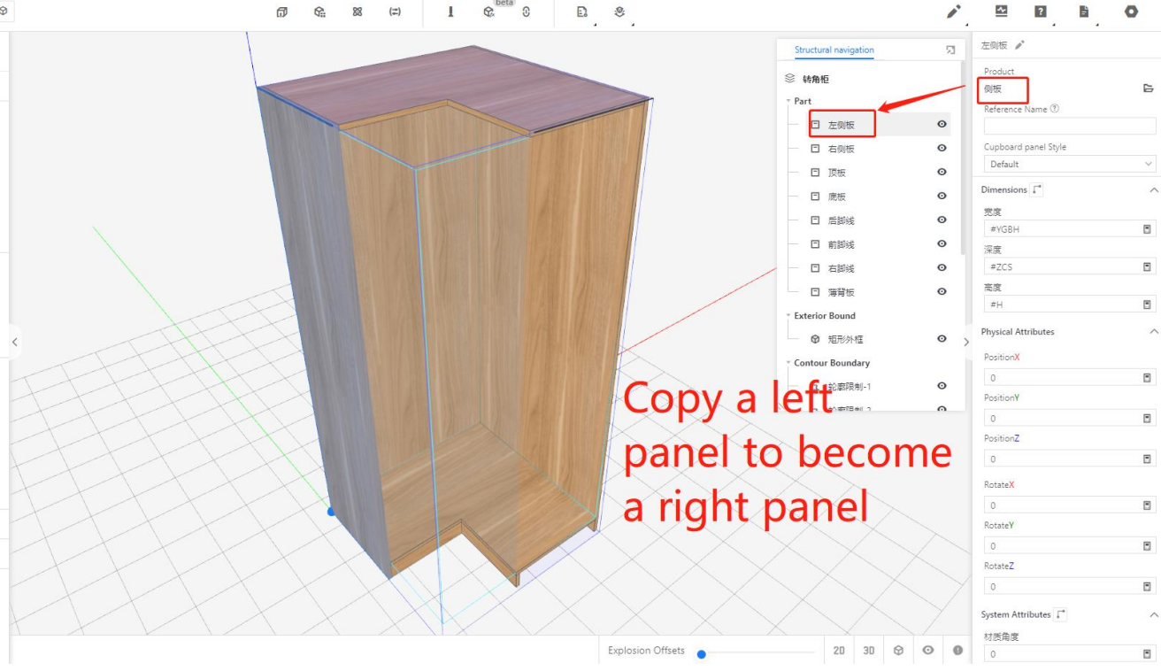
Task: Collapse the Exterior Bound tree group
Action: pos(788,315)
